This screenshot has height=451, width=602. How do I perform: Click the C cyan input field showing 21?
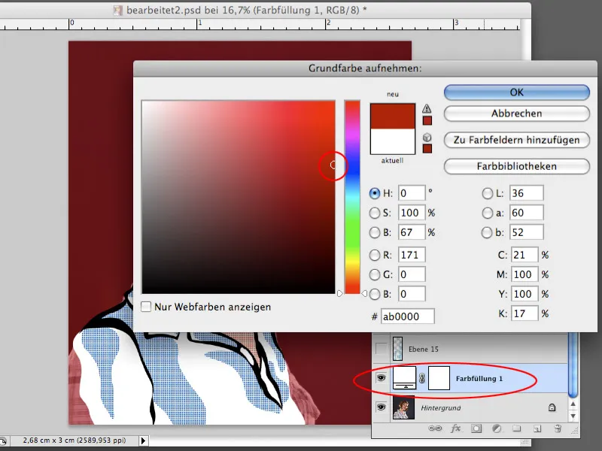(x=524, y=255)
